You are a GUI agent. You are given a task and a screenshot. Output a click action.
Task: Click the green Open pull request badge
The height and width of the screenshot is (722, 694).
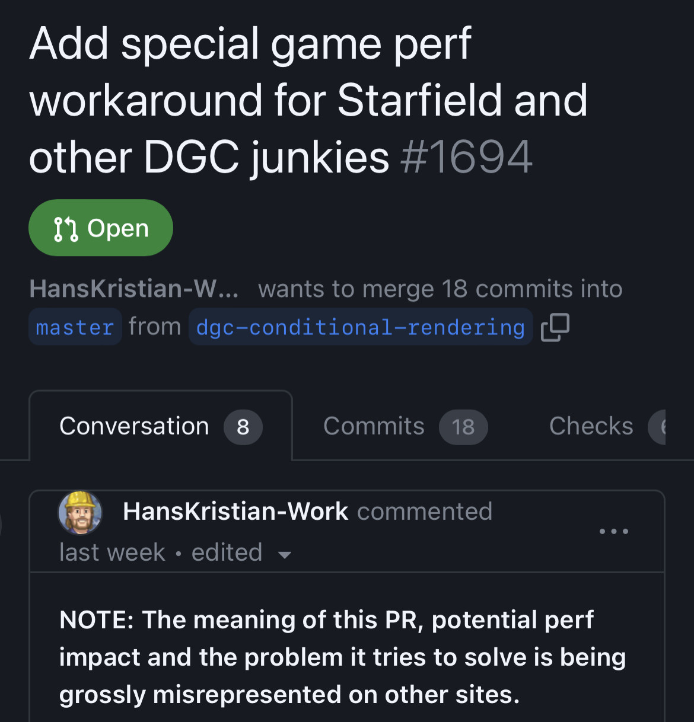tap(101, 228)
